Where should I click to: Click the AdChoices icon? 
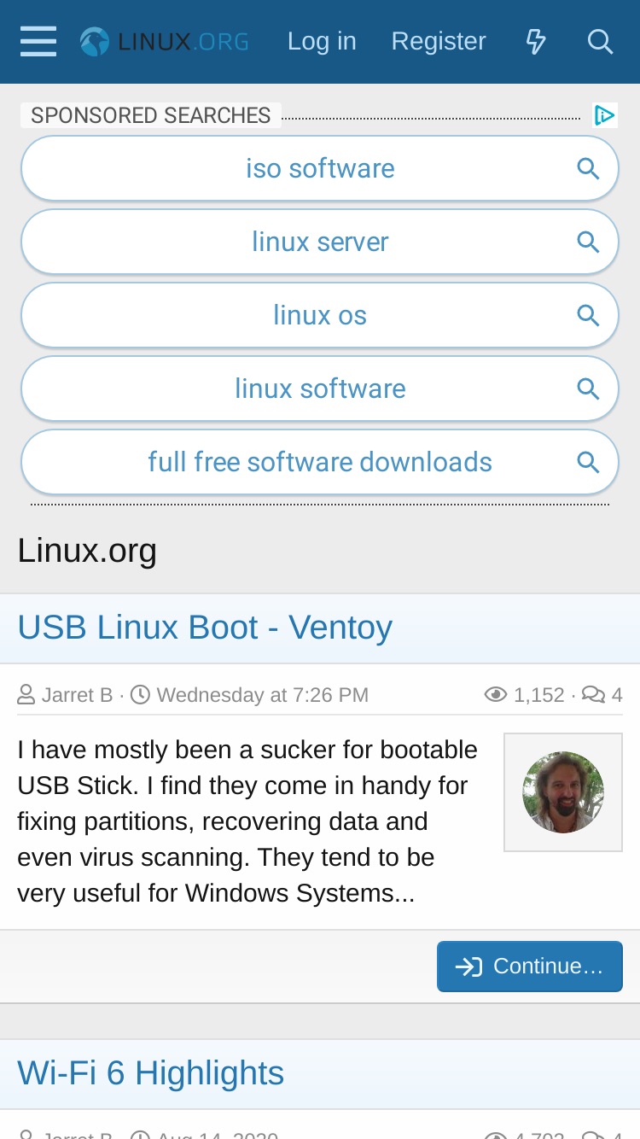point(605,115)
